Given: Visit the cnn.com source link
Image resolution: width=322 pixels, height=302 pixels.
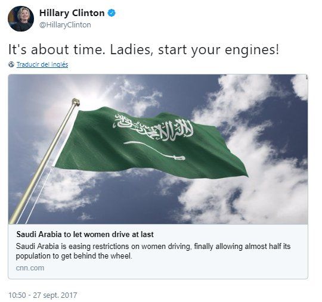Looking at the screenshot, I should [30, 268].
